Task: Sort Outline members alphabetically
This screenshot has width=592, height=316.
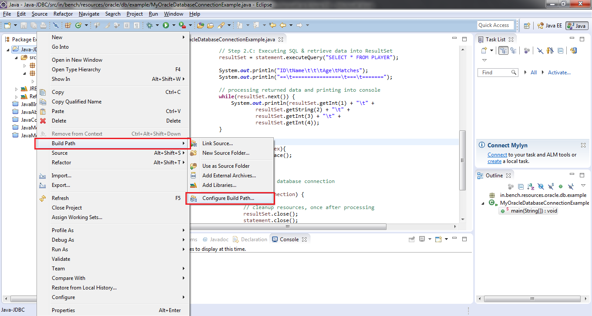Action: pos(531,186)
